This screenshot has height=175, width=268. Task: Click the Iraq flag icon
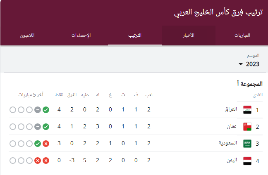[x=247, y=110]
